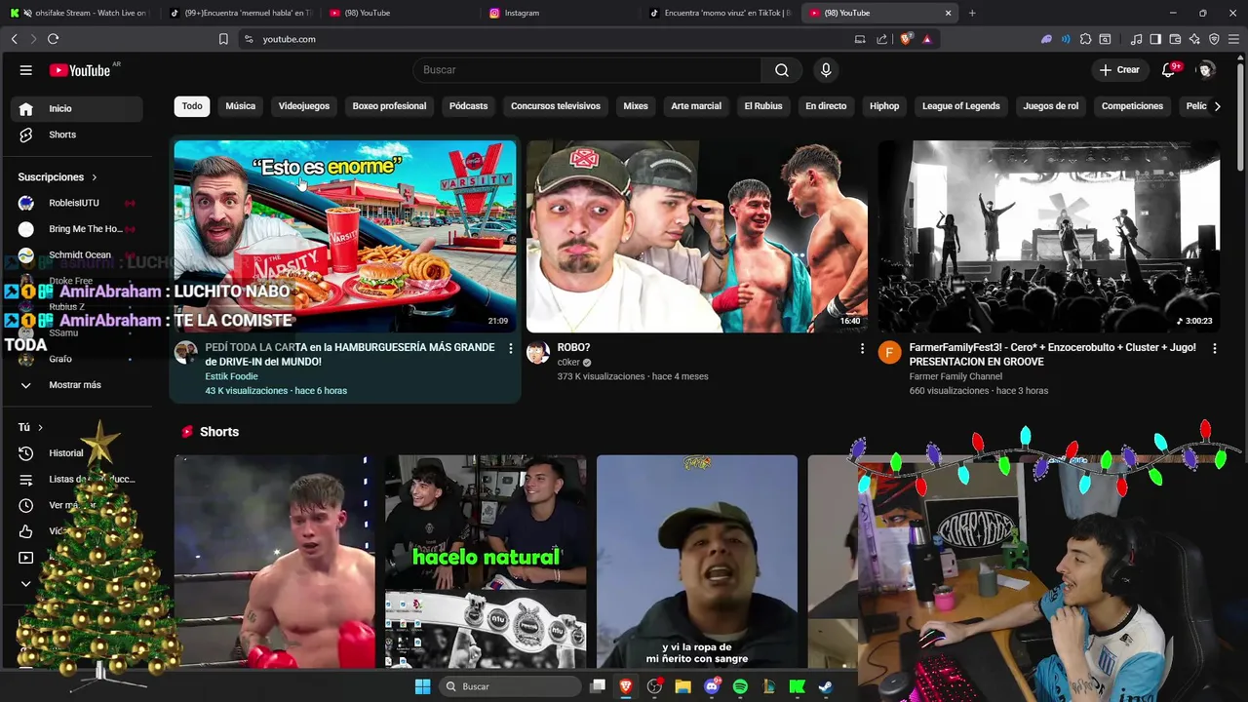
Task: Open the browser extensions puzzle icon
Action: [1085, 39]
